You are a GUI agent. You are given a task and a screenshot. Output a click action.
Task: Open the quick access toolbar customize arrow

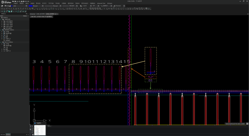tap(30, 2)
